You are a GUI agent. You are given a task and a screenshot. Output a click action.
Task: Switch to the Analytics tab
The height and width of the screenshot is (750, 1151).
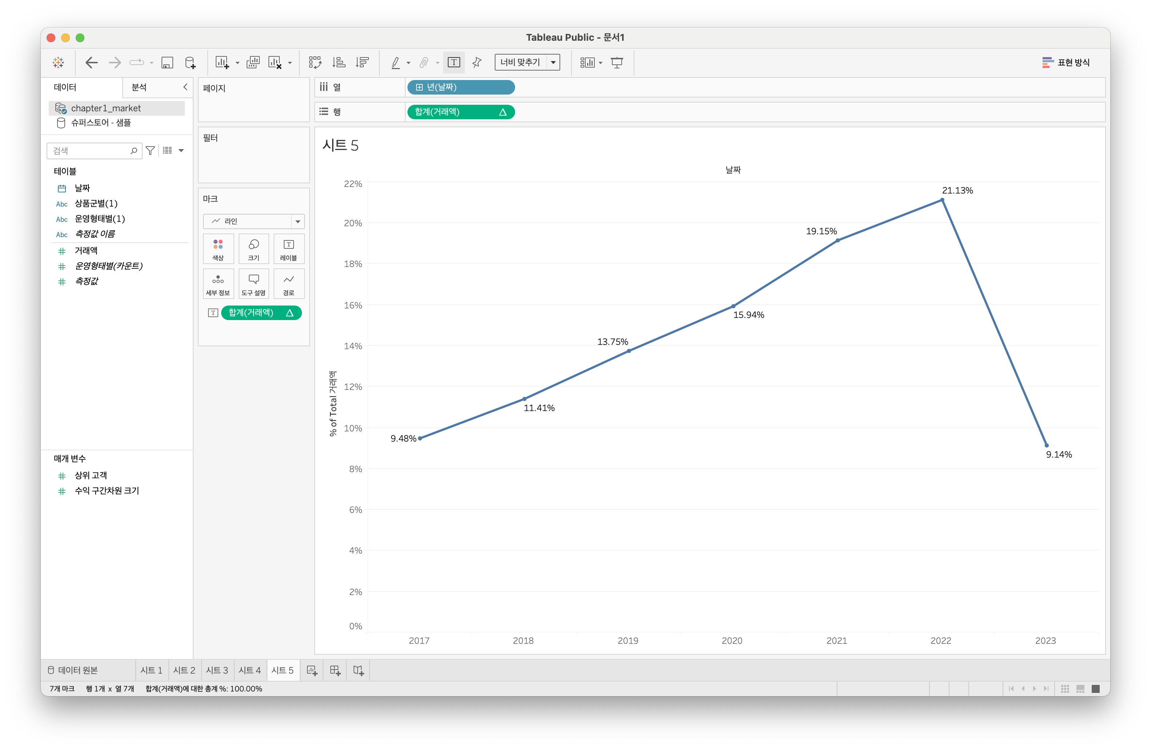[x=139, y=87]
